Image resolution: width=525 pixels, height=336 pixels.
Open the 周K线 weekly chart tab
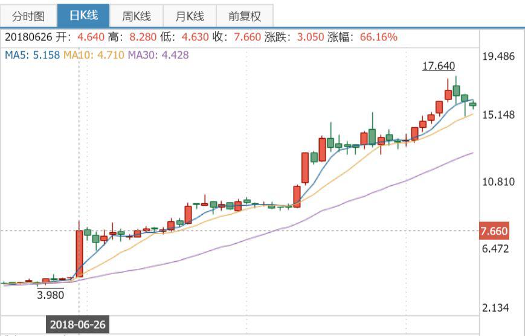(x=135, y=16)
